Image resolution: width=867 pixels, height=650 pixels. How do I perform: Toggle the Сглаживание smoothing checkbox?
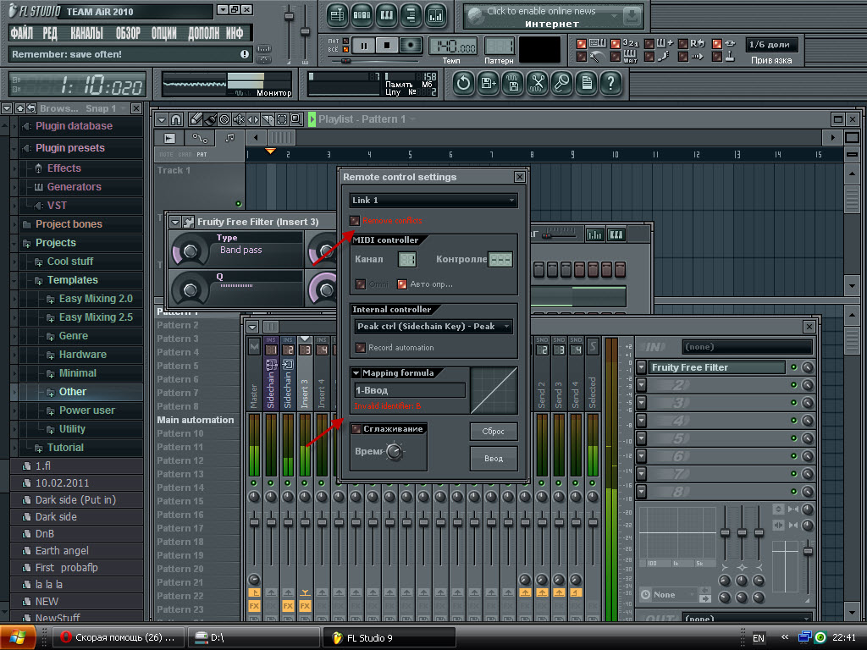click(x=356, y=429)
